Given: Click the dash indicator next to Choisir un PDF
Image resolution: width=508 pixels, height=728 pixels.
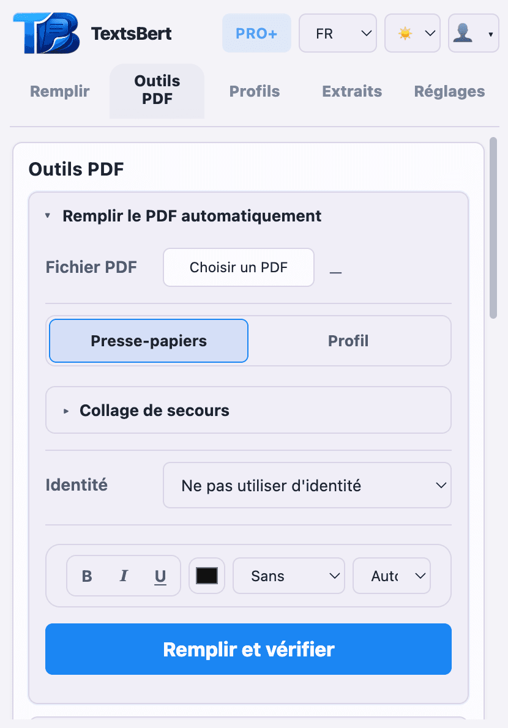Looking at the screenshot, I should point(335,271).
